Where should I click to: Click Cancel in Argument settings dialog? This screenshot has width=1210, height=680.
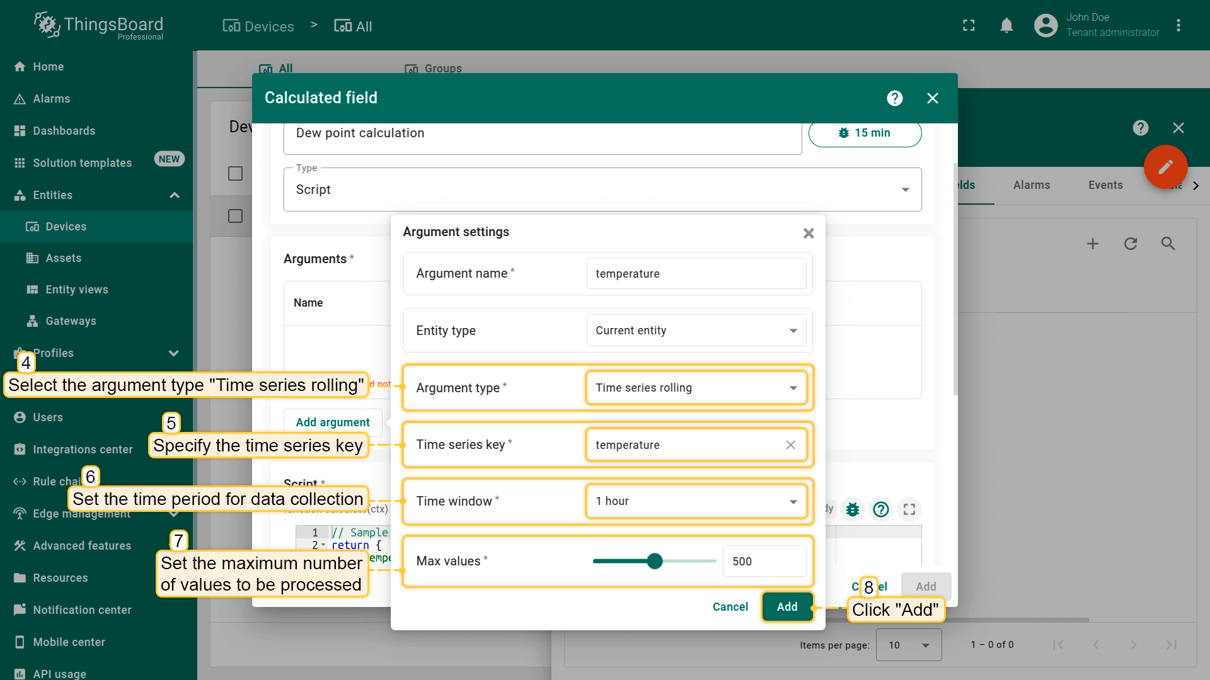click(x=730, y=607)
